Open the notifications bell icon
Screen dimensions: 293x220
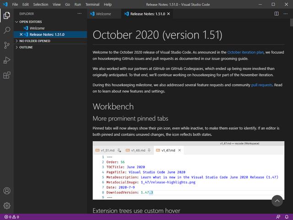tap(287, 217)
